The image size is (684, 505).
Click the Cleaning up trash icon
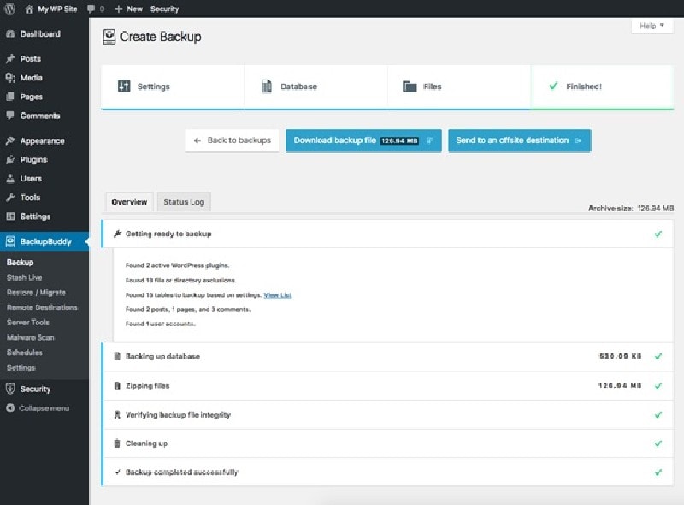117,443
